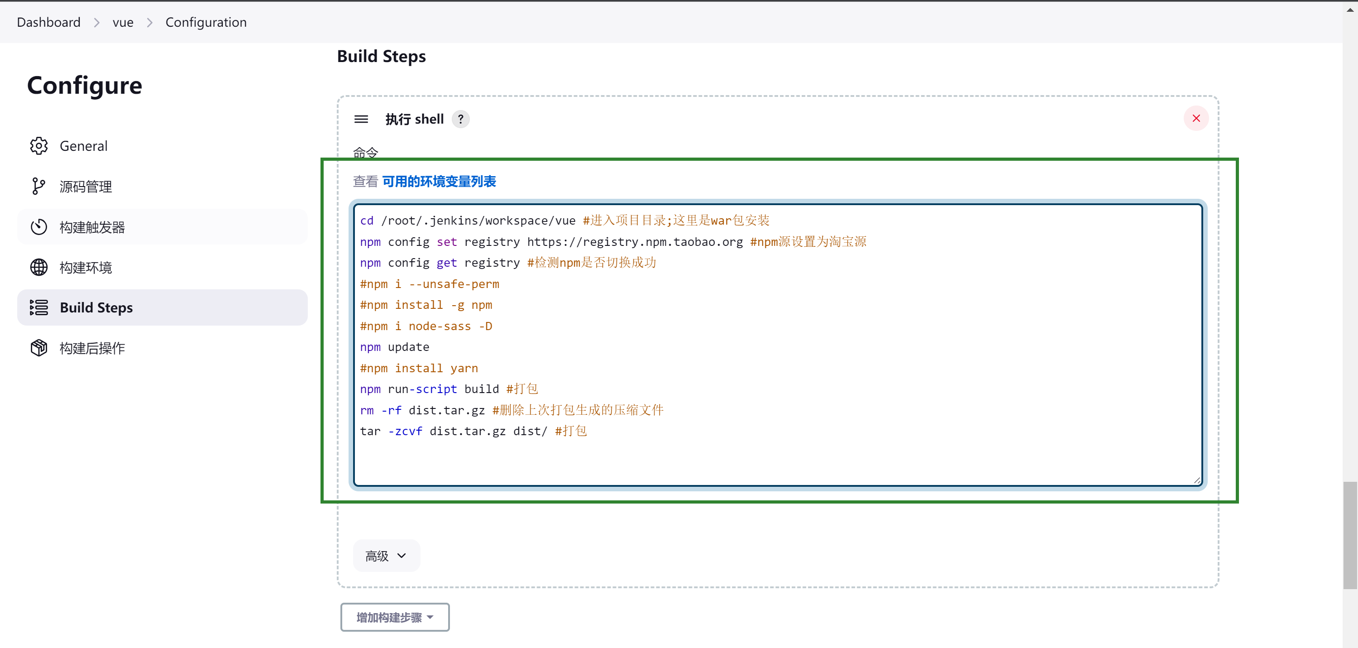Click the 'npm update' line
The height and width of the screenshot is (648, 1358).
pos(394,347)
